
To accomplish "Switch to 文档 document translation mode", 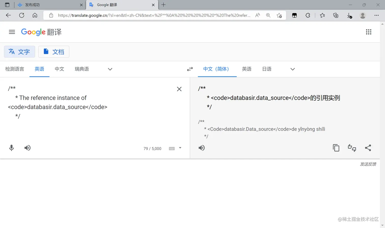I will [x=54, y=52].
